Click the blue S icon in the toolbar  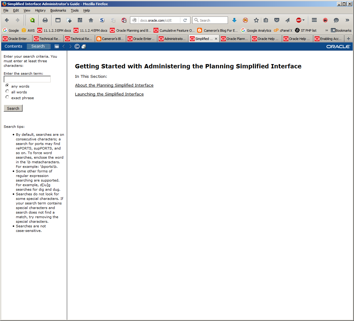click(x=102, y=20)
